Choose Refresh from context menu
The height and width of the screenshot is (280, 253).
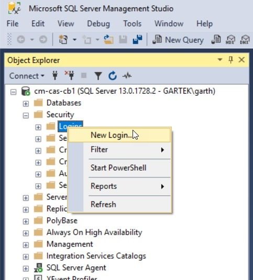click(x=120, y=205)
